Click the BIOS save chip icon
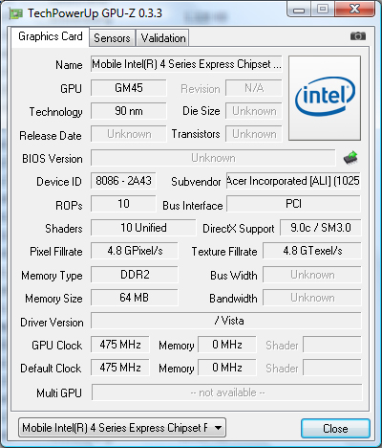The image size is (382, 448). [350, 158]
